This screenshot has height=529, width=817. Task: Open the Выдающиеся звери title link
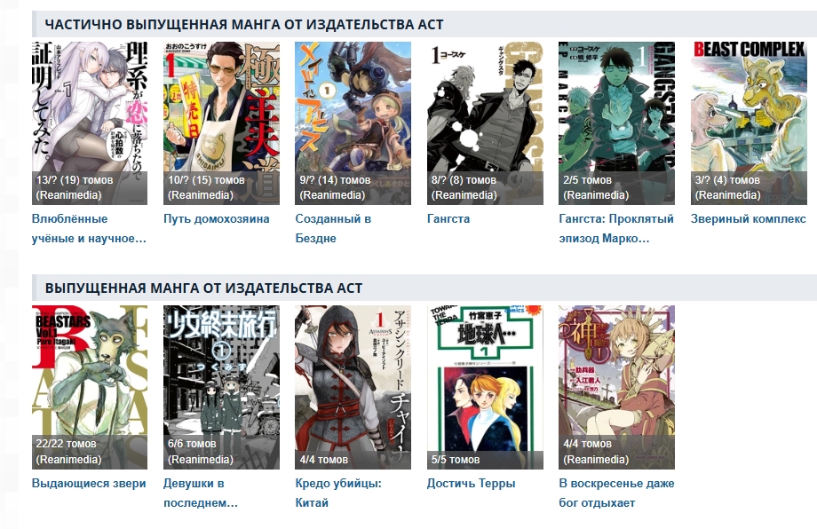[89, 483]
